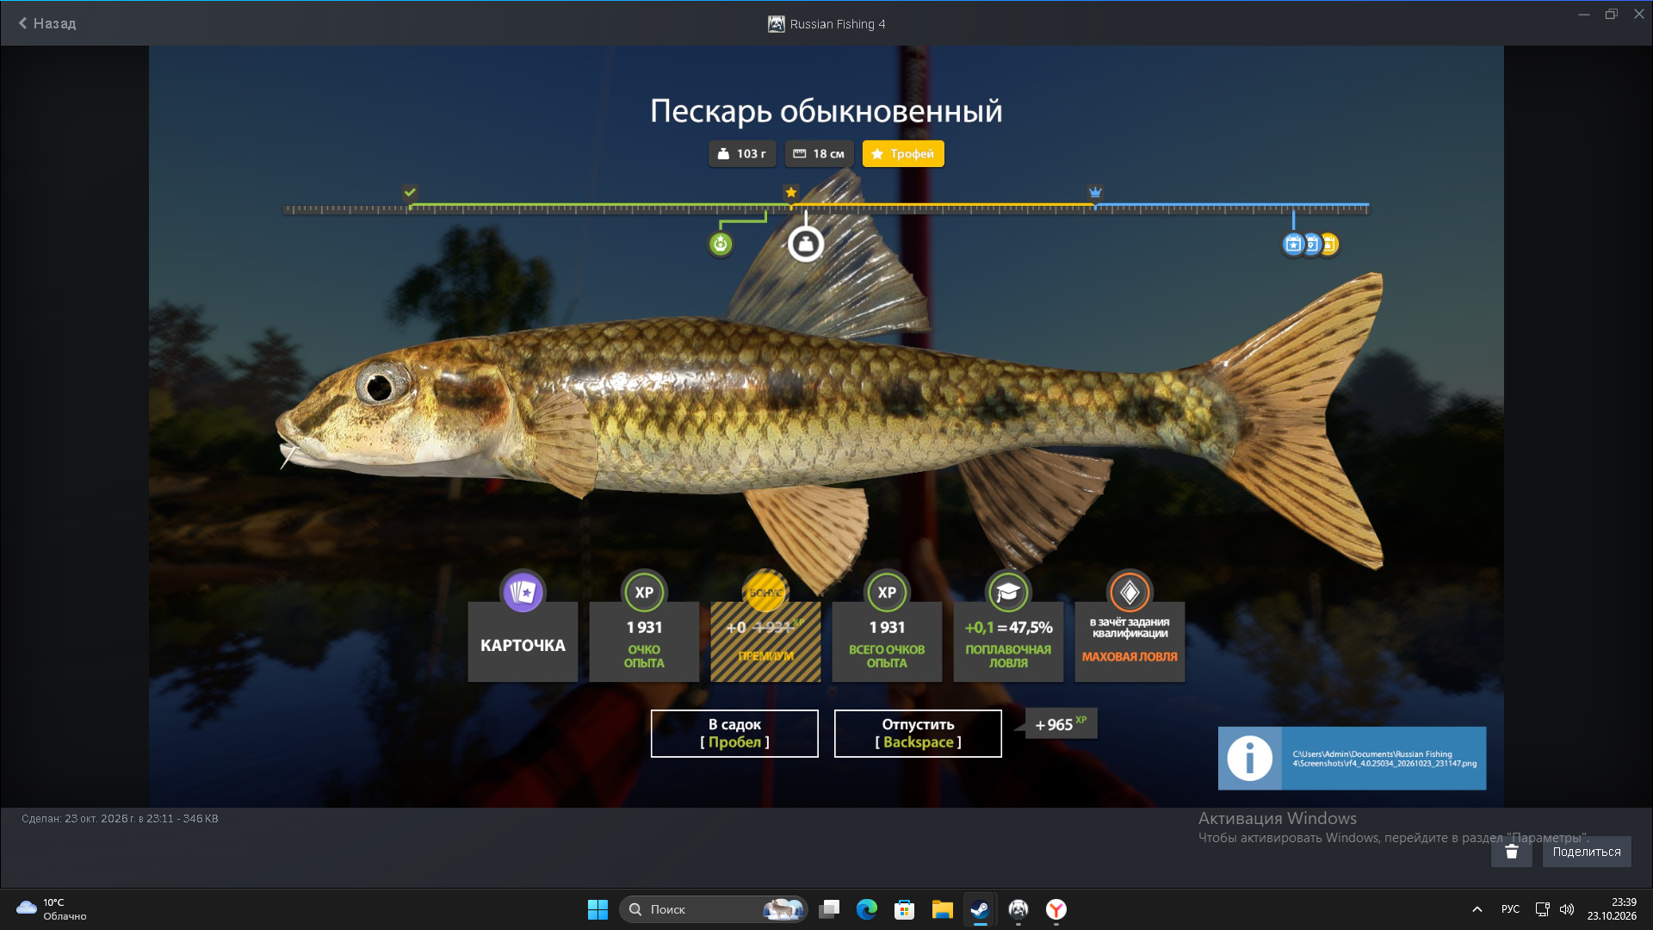Click the white weight marker on scale
The height and width of the screenshot is (930, 1653).
click(806, 245)
